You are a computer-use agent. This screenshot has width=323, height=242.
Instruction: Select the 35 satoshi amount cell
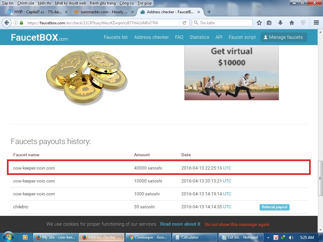(144, 207)
